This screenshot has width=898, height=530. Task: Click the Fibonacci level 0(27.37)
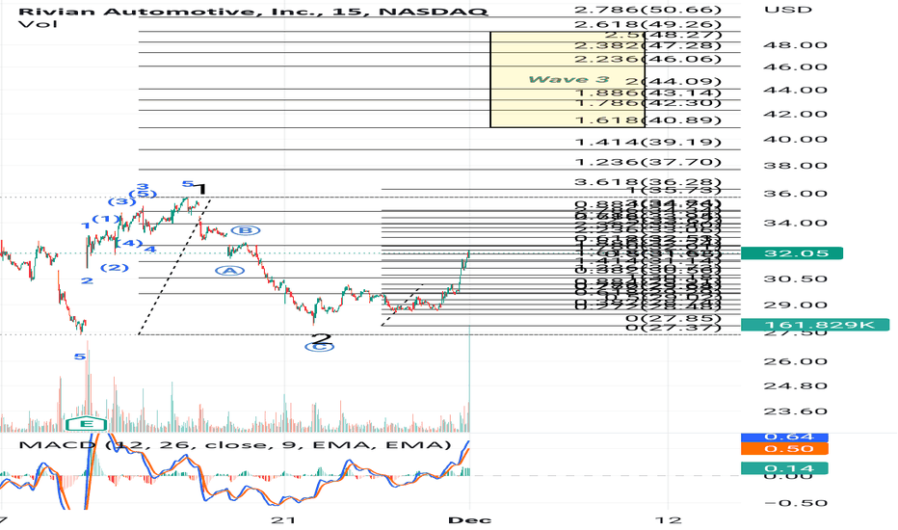(x=673, y=328)
